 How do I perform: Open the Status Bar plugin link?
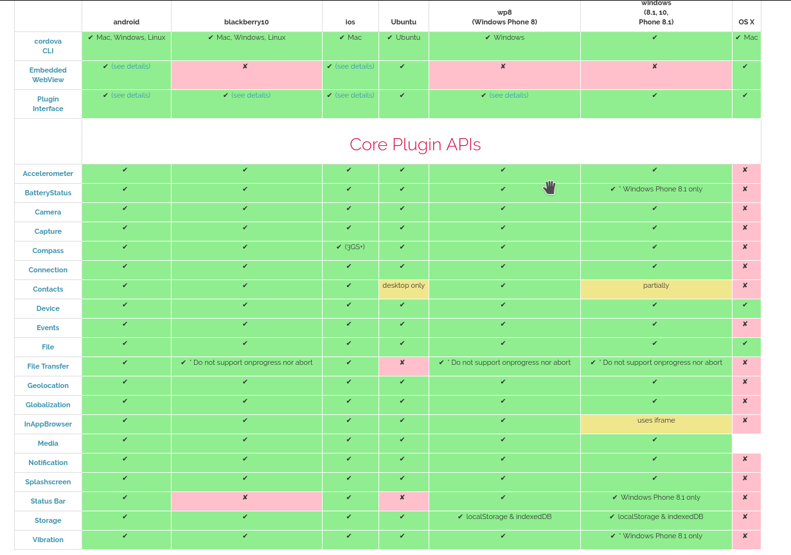tap(48, 501)
